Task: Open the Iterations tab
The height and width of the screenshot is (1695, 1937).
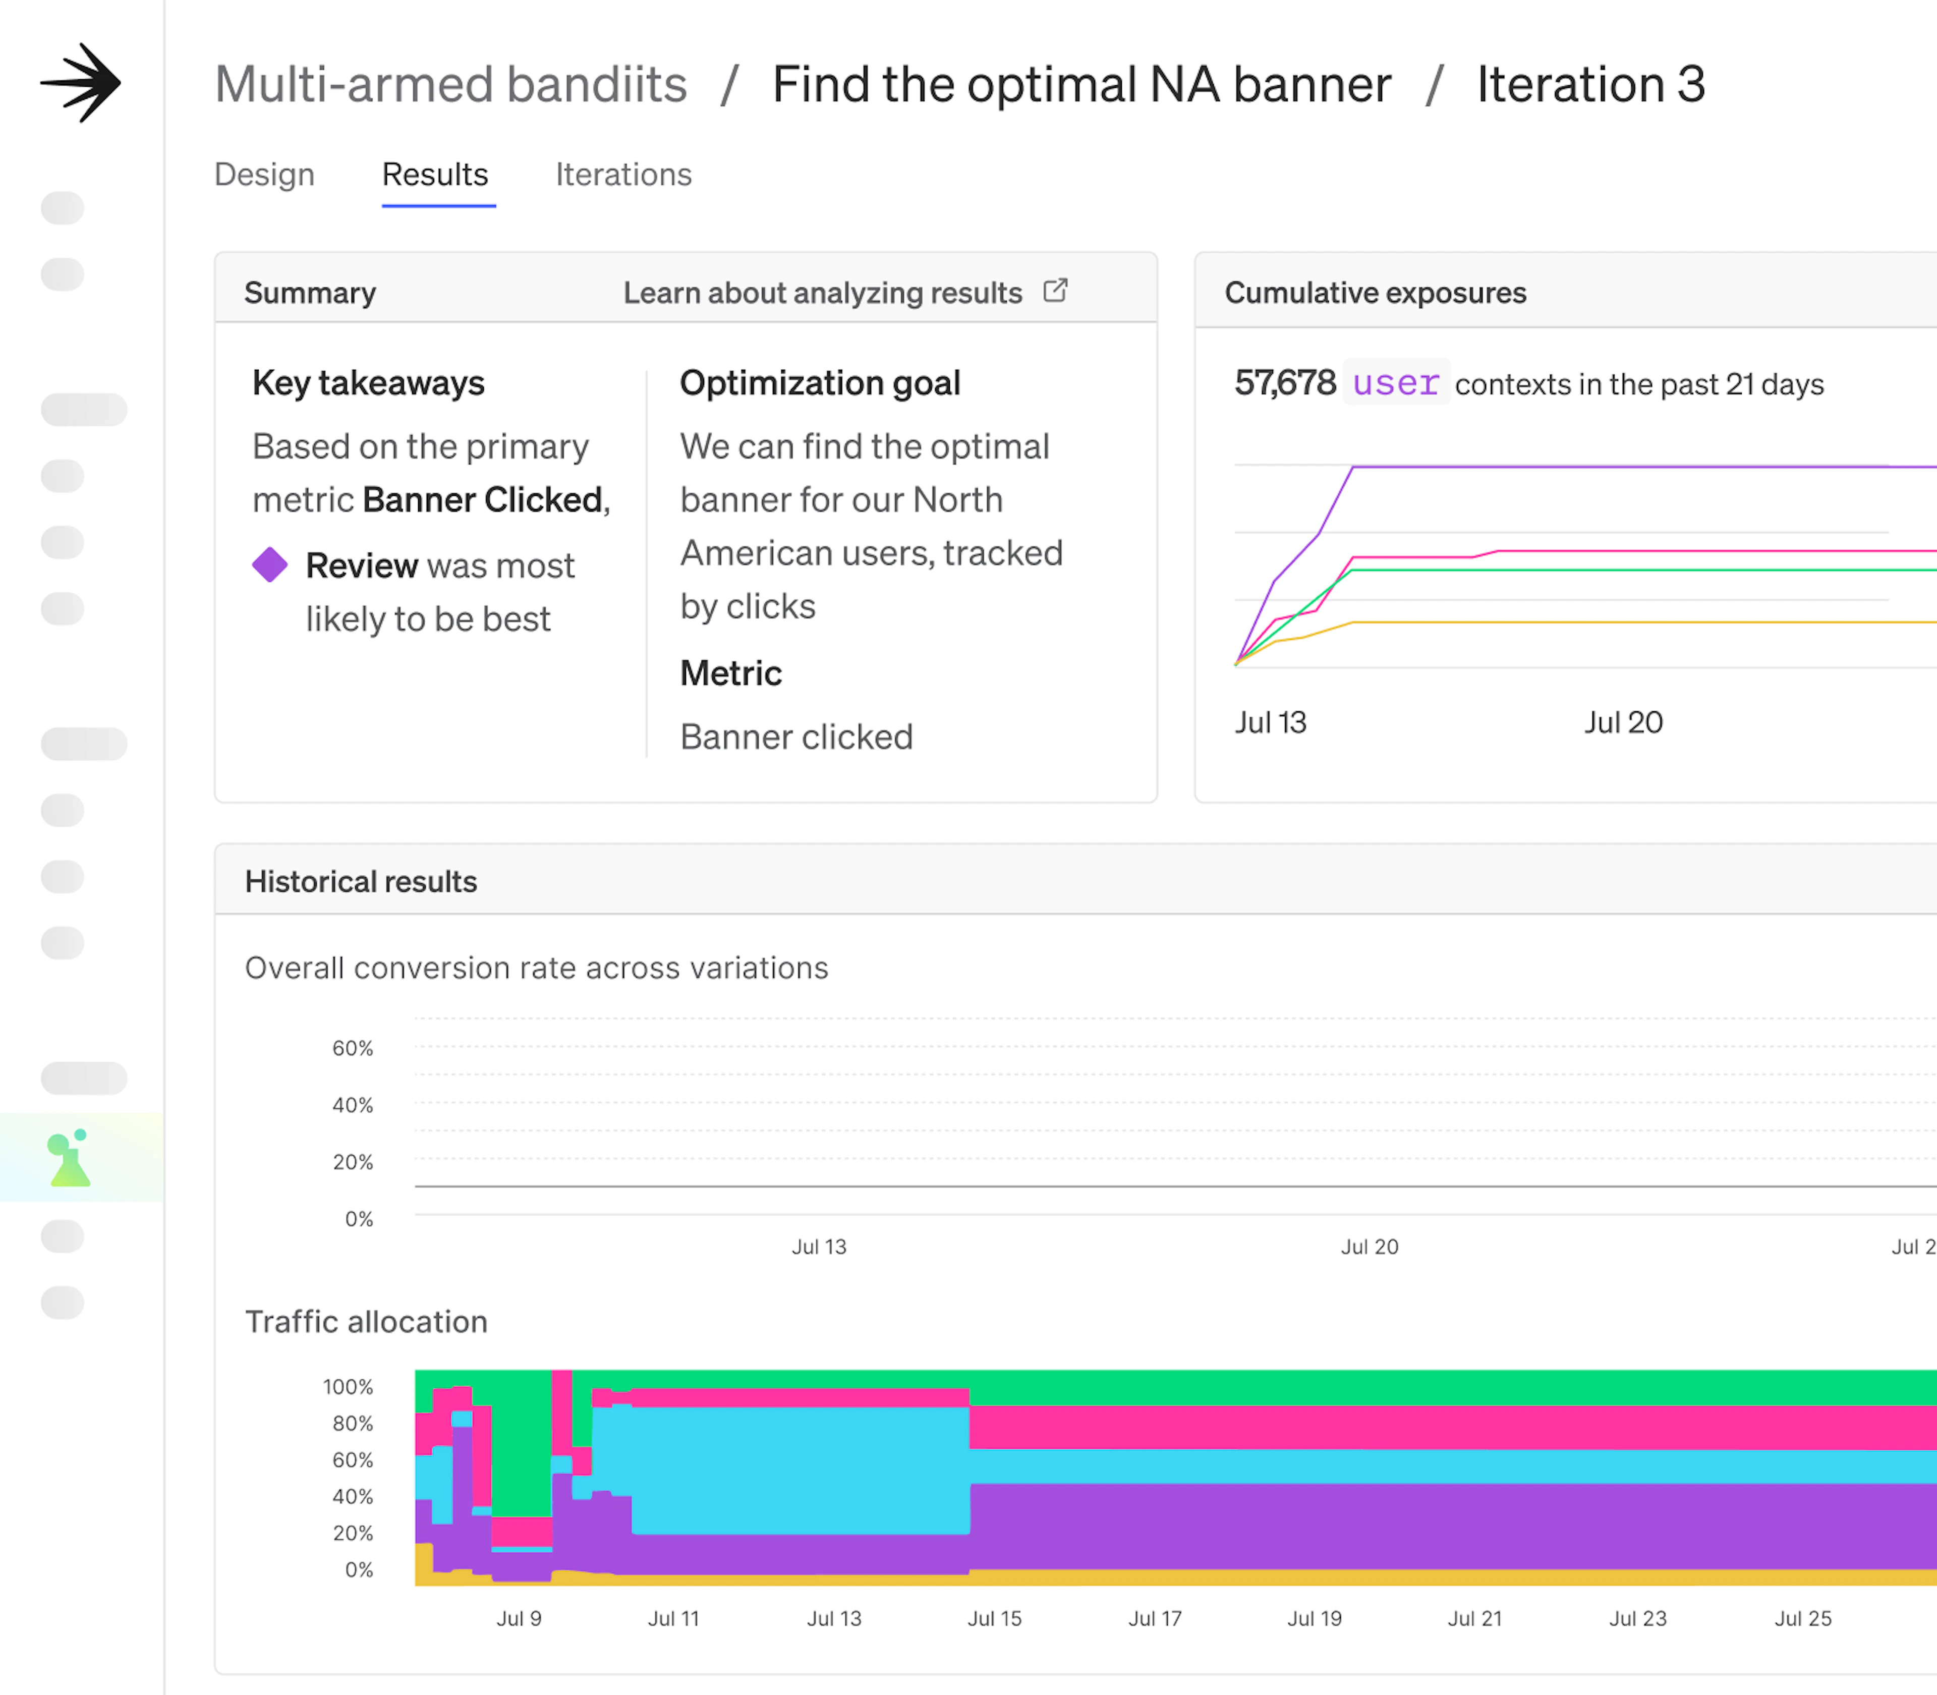Action: click(x=623, y=175)
